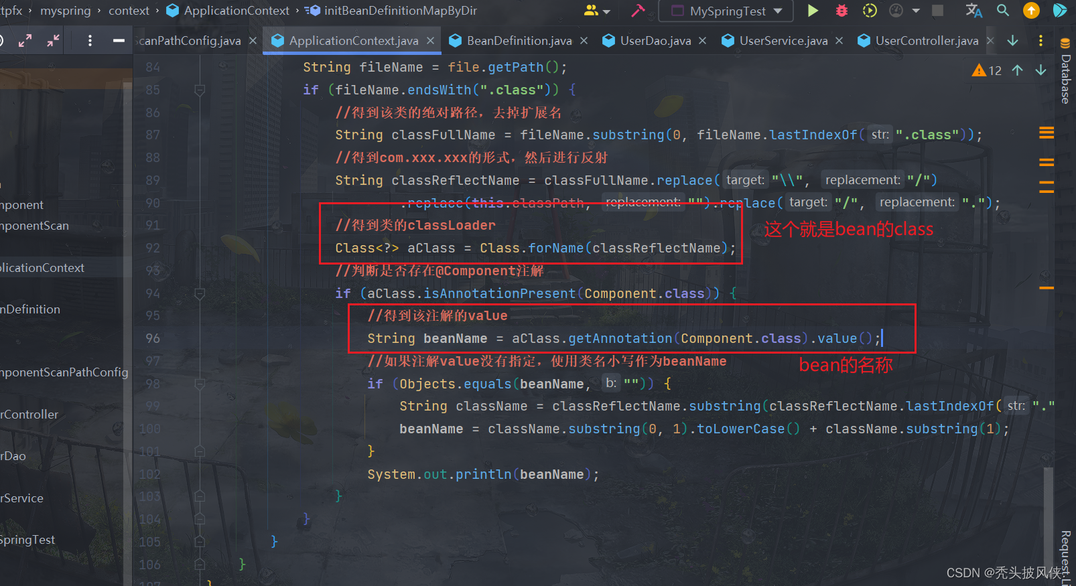The height and width of the screenshot is (586, 1076).
Task: Collapse all in project panel
Action: (53, 41)
